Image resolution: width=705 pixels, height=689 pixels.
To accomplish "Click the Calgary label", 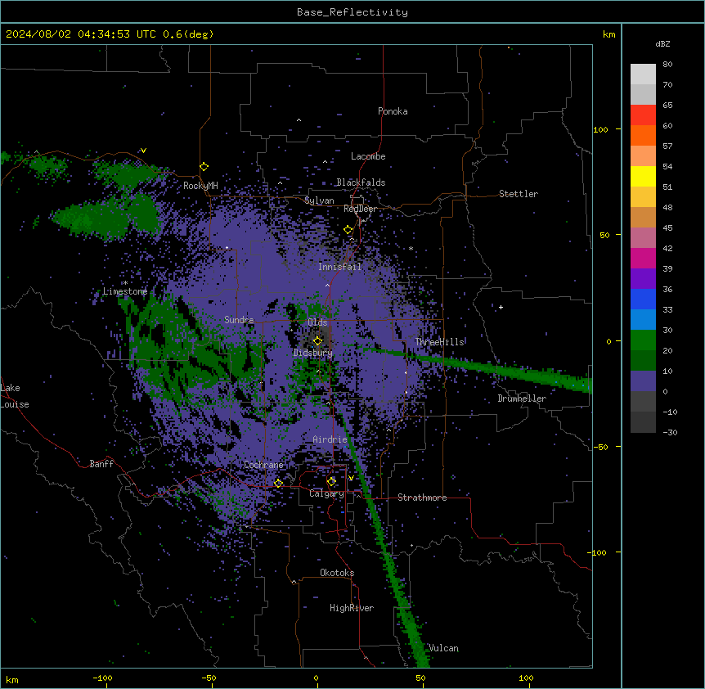I will tap(326, 493).
